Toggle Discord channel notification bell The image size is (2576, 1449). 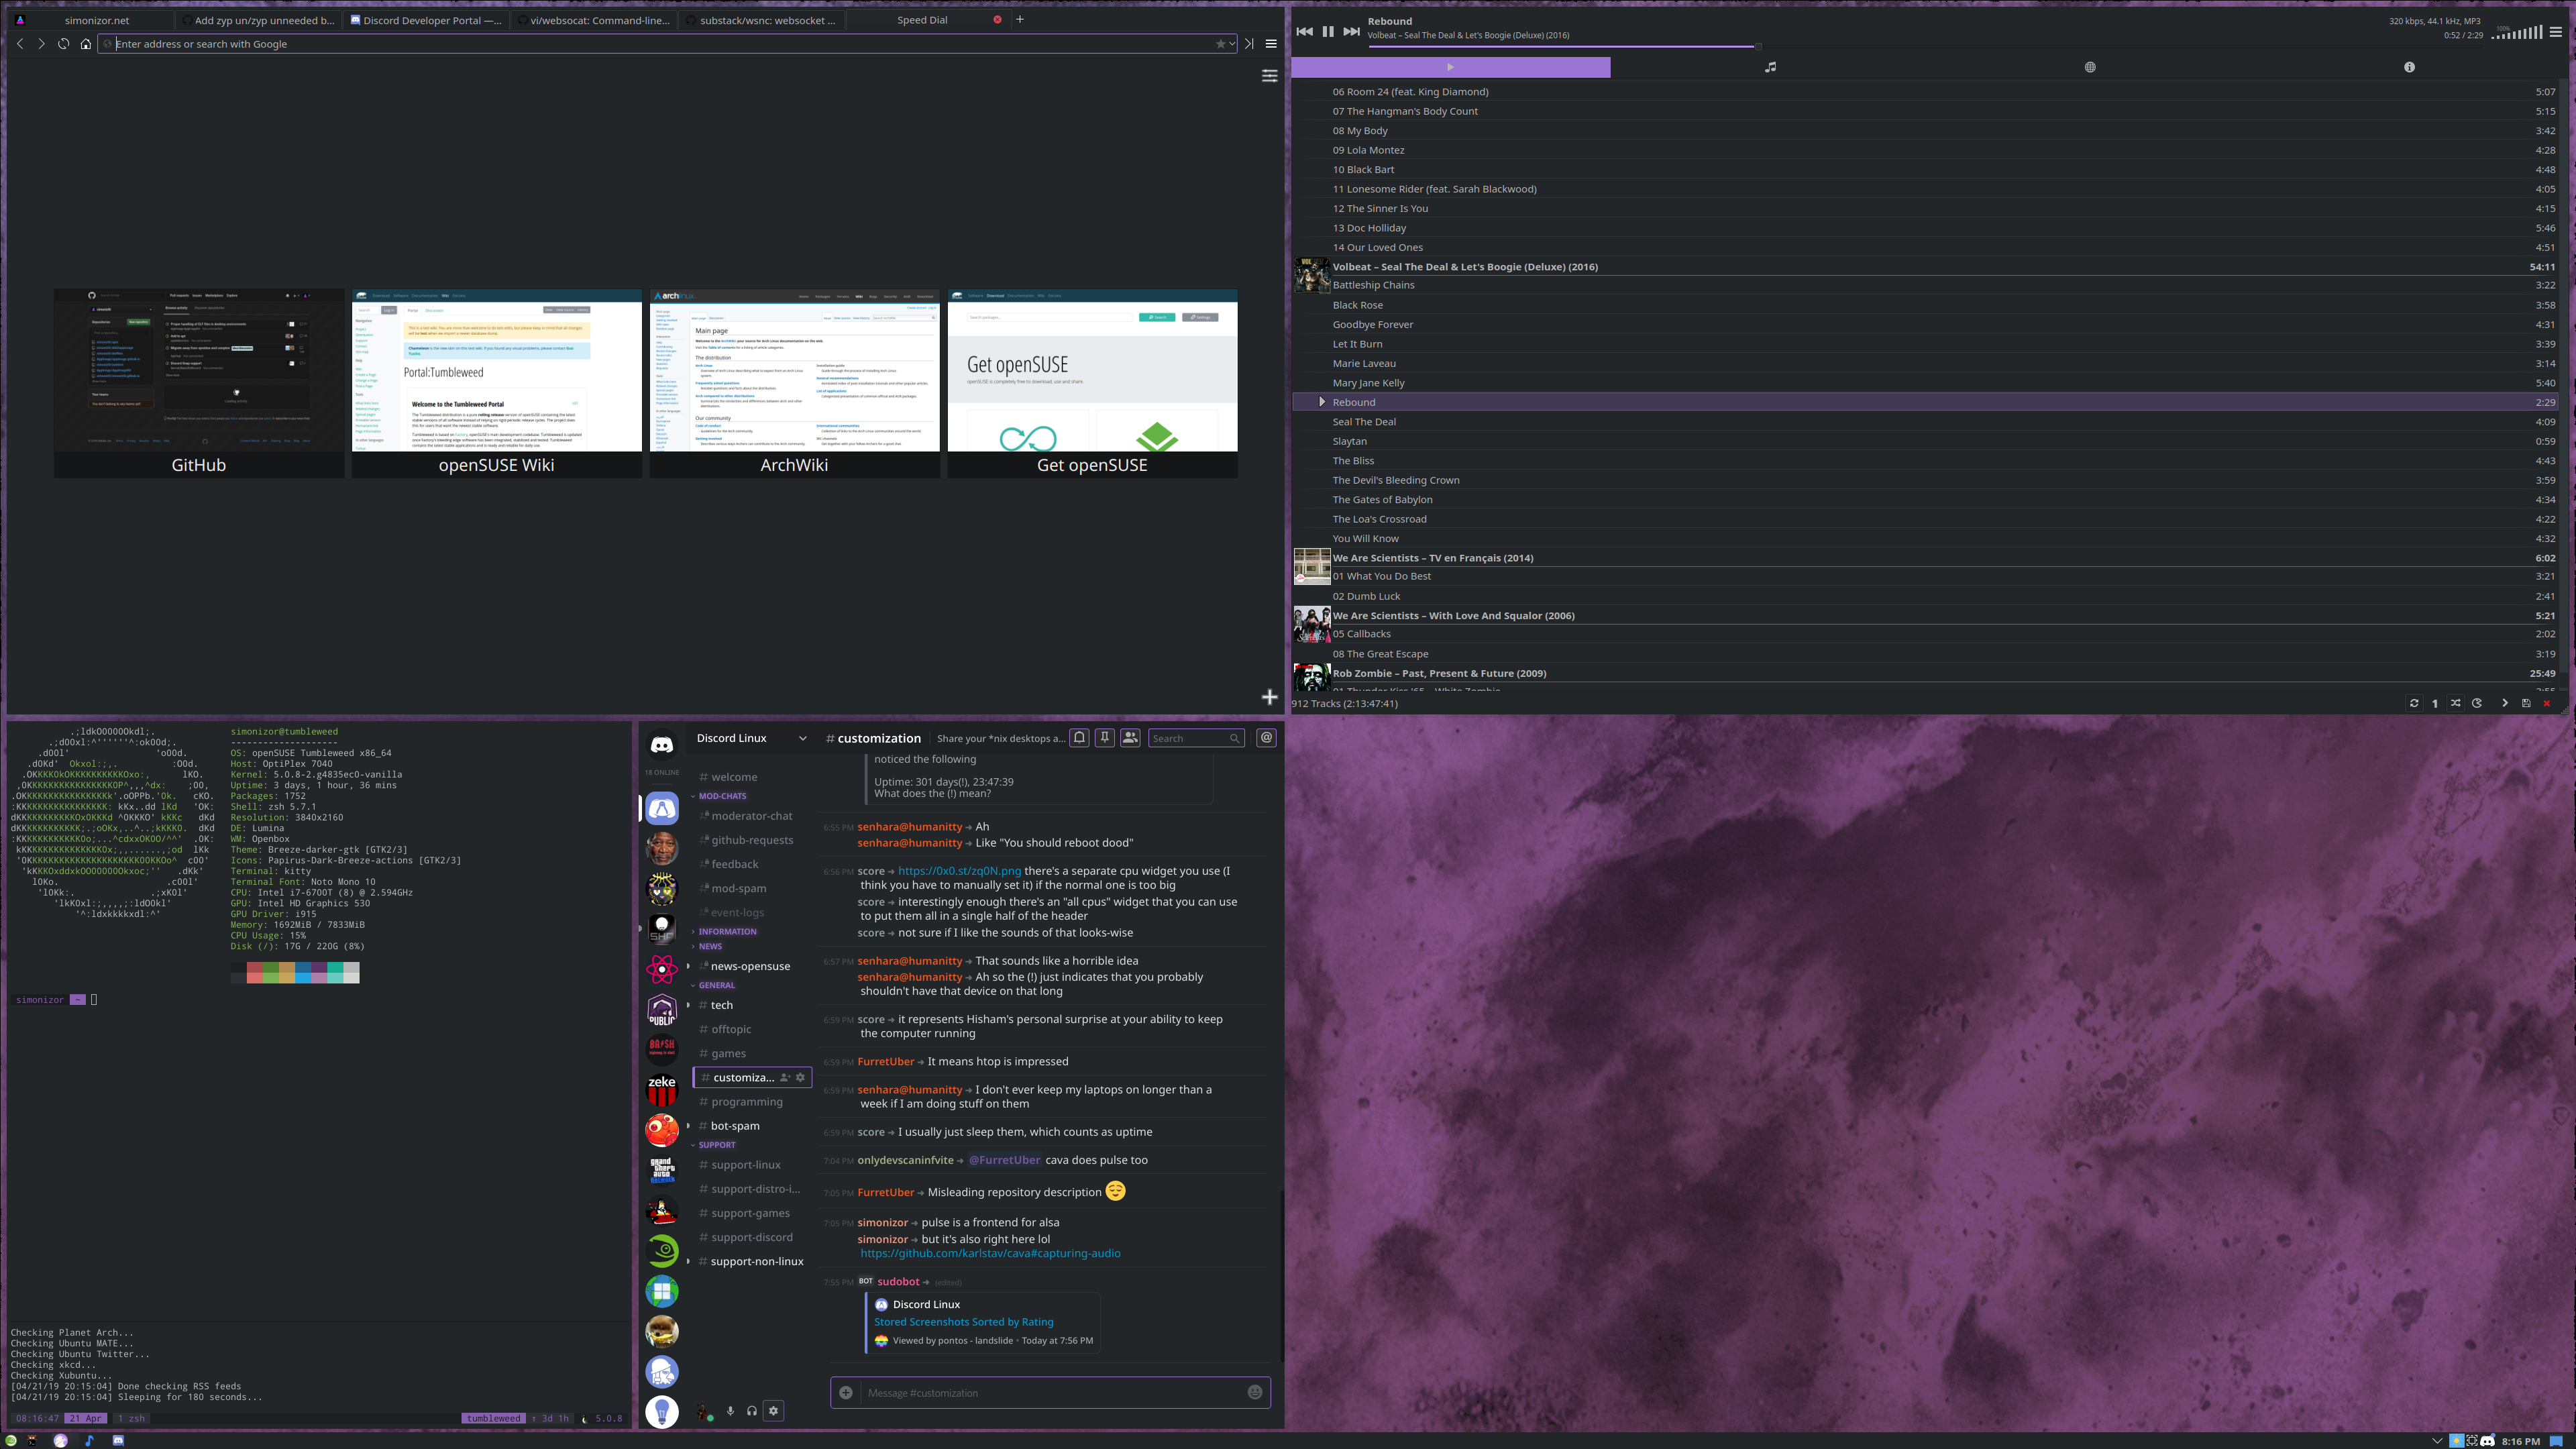pos(1080,738)
